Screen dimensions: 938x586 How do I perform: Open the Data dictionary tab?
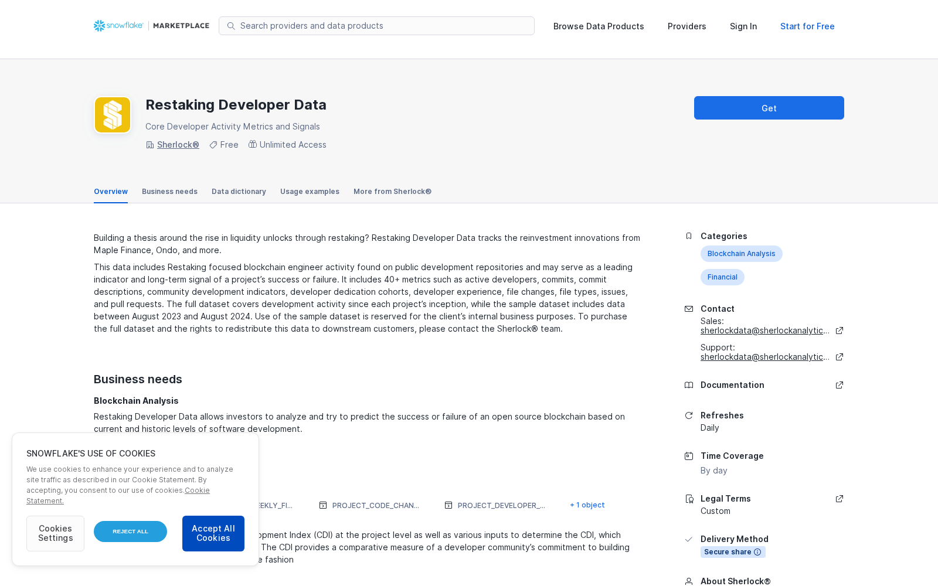tap(239, 192)
